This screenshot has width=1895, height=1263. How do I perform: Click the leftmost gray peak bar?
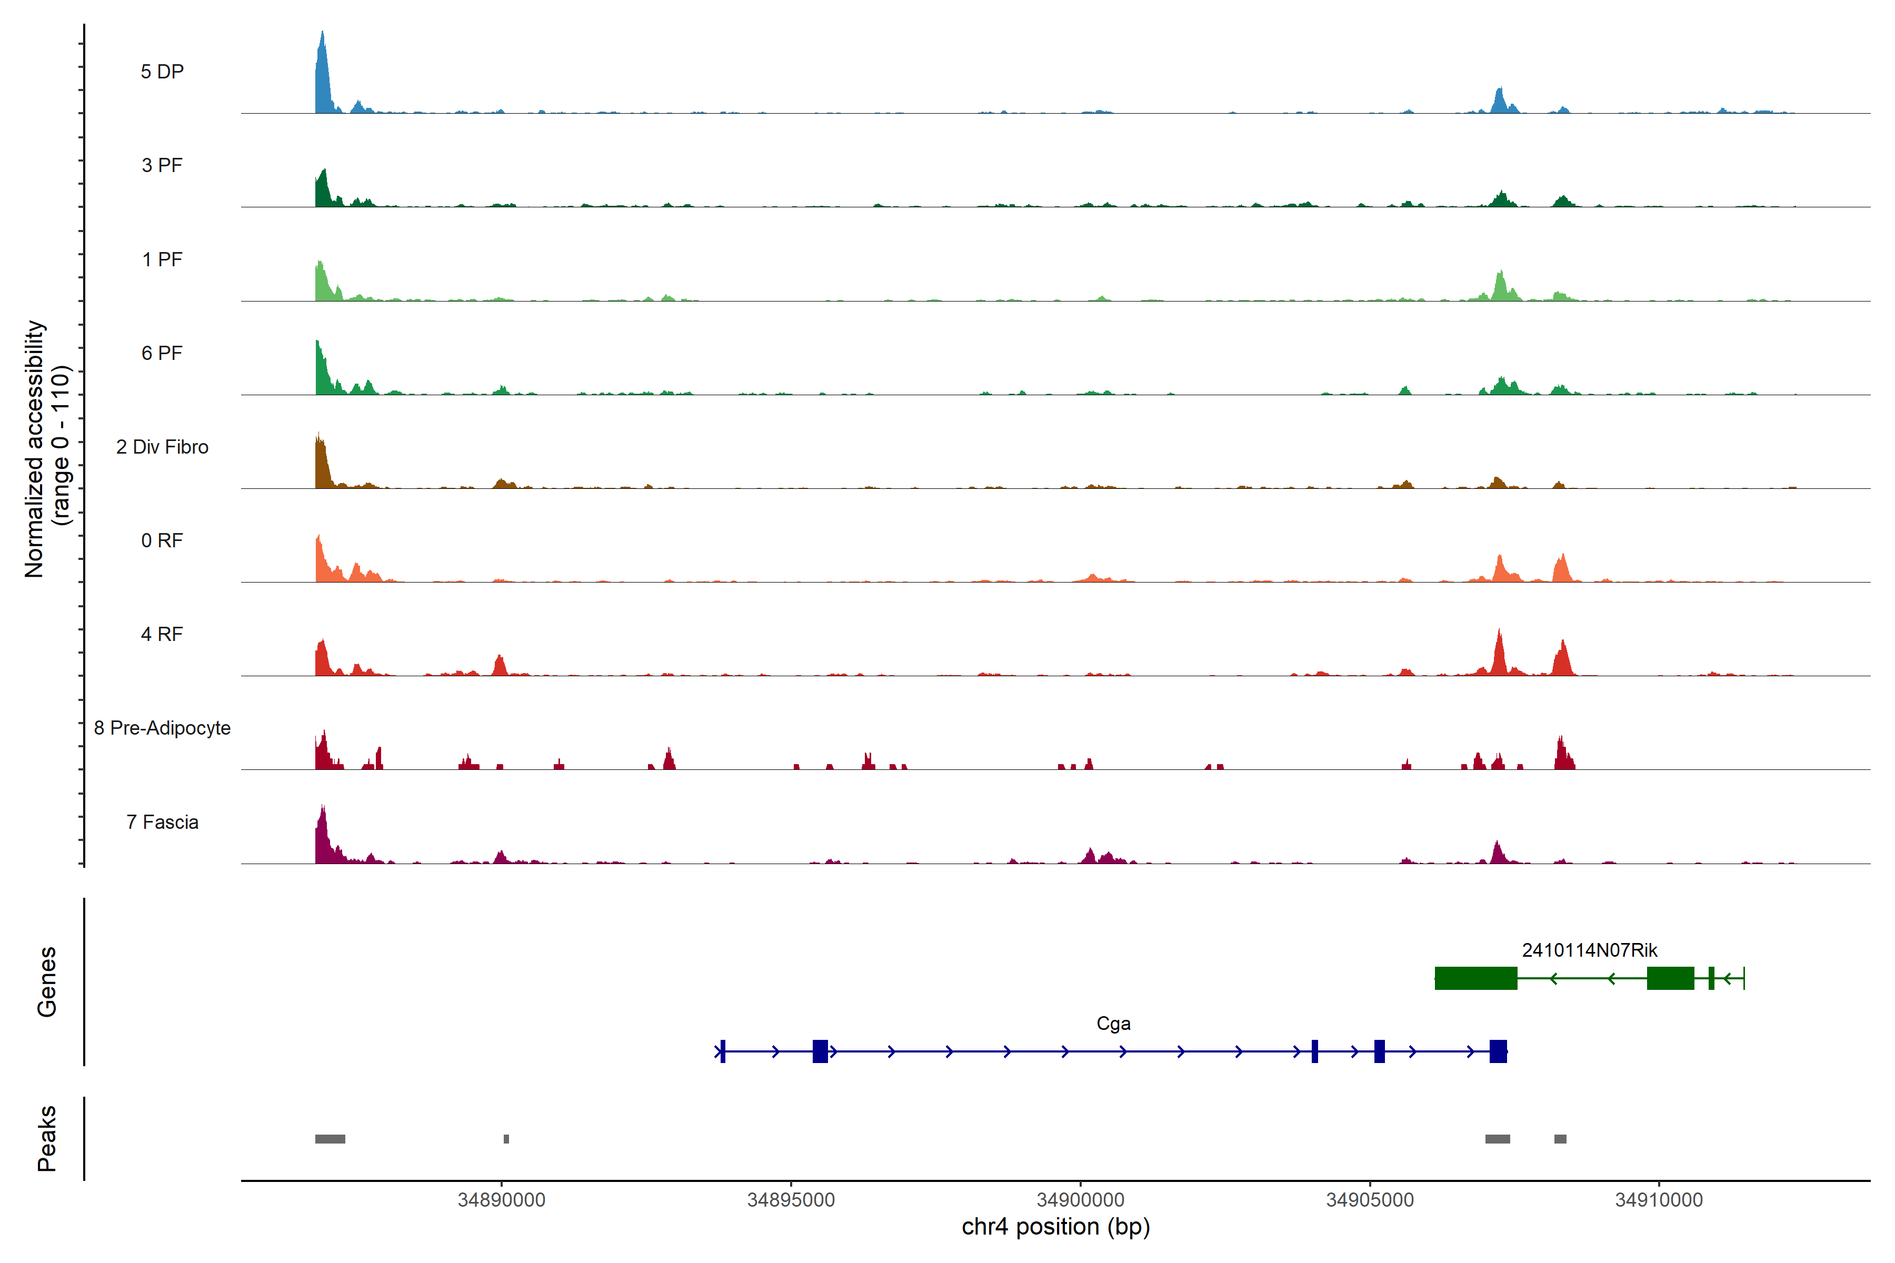pos(330,1139)
